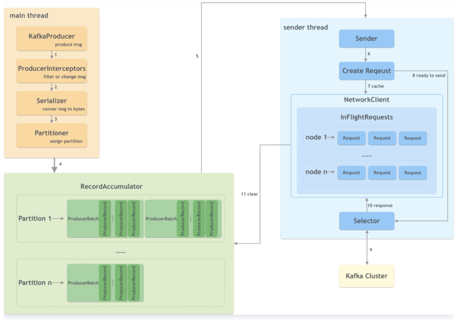The width and height of the screenshot is (459, 320).
Task: Click the RecordAccumulator title
Action: pyautogui.click(x=111, y=187)
